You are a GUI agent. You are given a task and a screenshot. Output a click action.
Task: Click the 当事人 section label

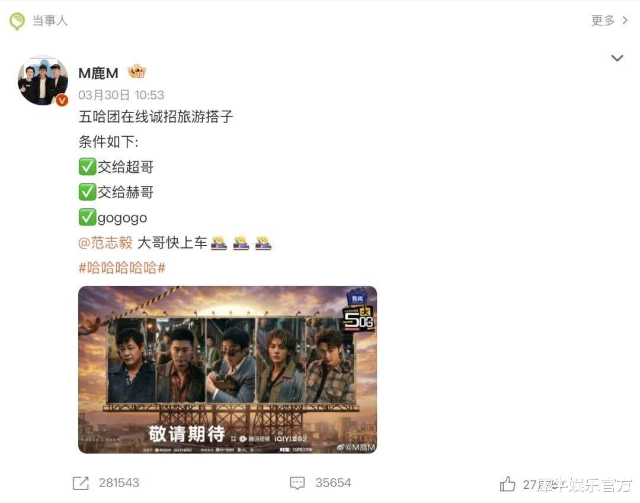50,20
